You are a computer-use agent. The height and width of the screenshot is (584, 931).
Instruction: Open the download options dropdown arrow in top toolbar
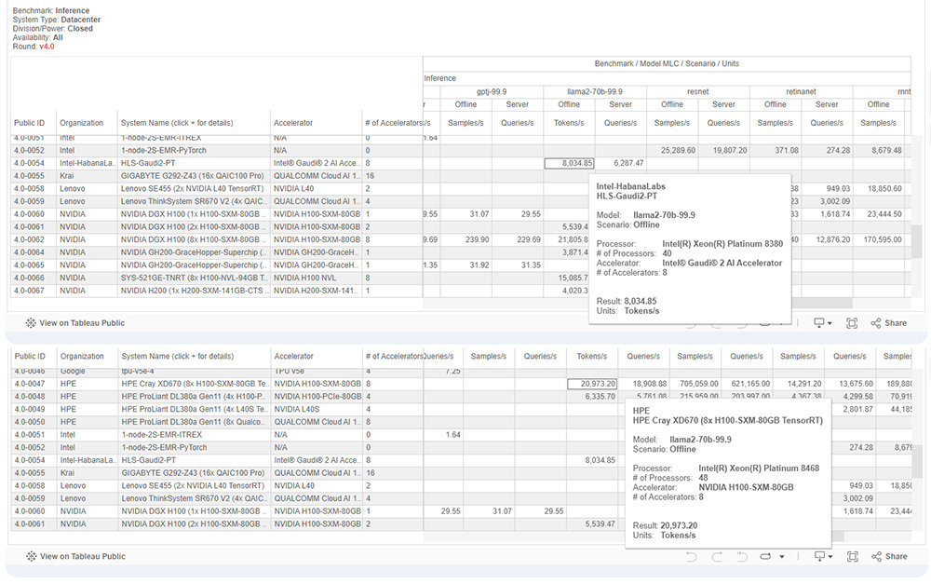point(830,322)
